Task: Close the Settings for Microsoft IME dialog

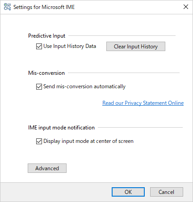Action: coord(186,7)
